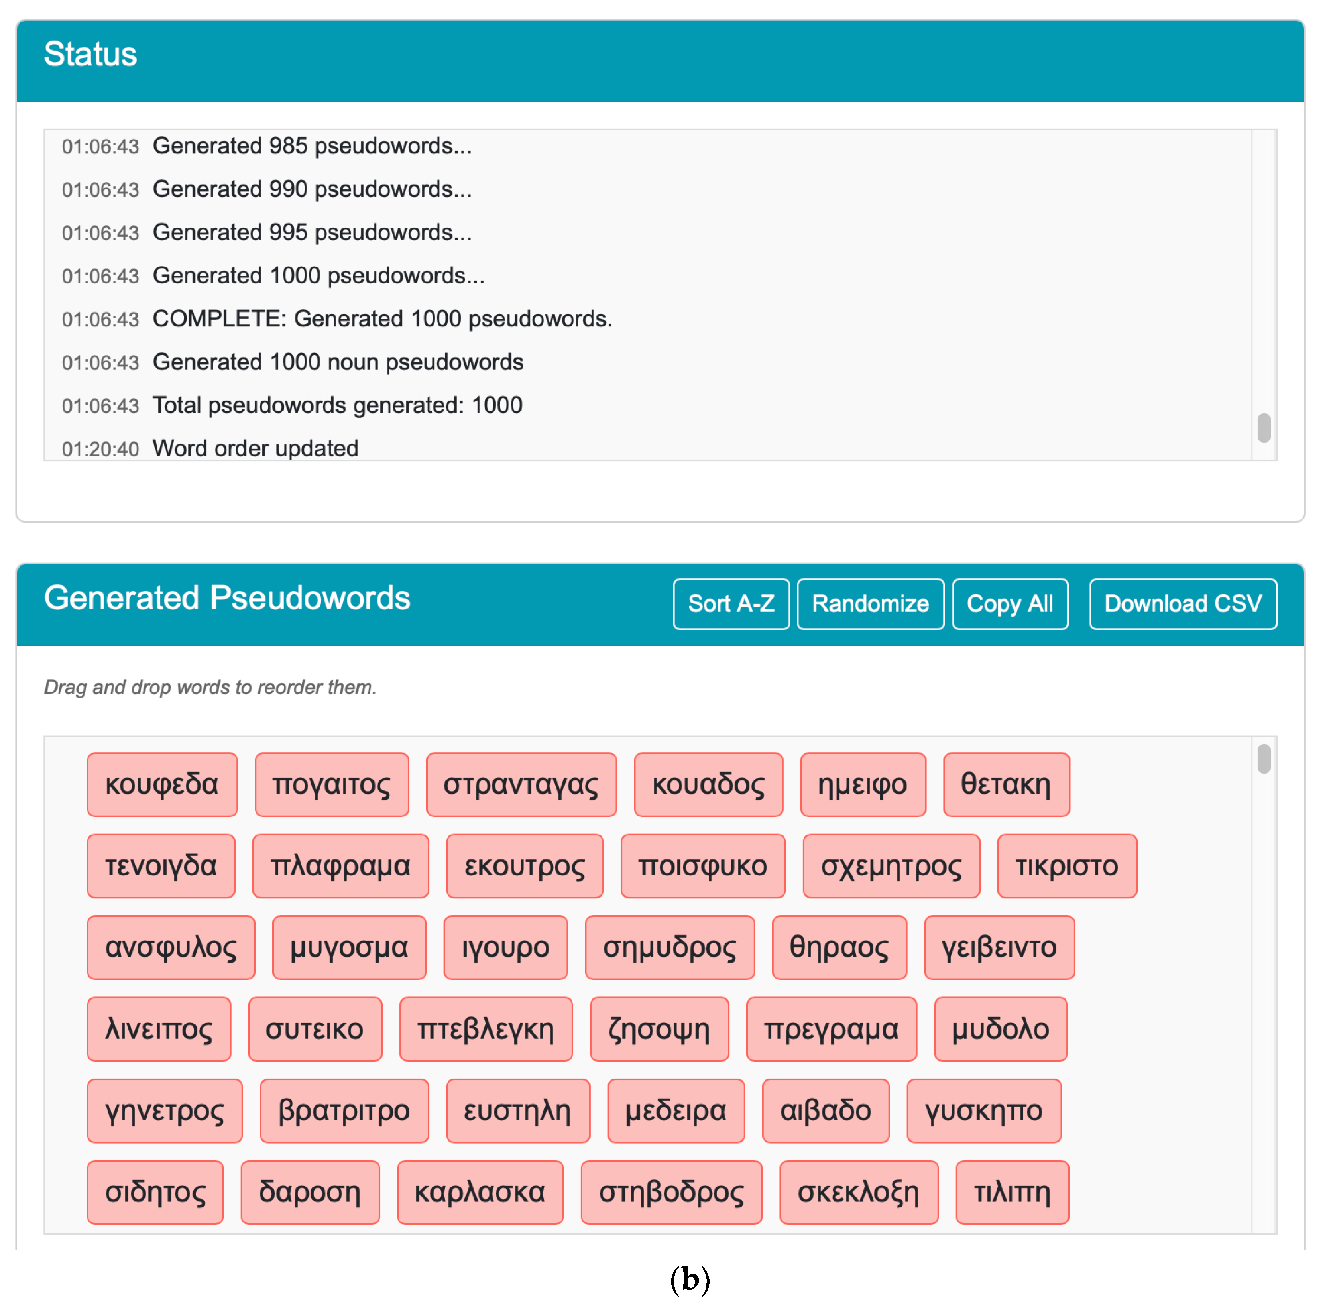Click the pseudoword μυδολο
Image resolution: width=1331 pixels, height=1307 pixels.
click(1000, 1029)
